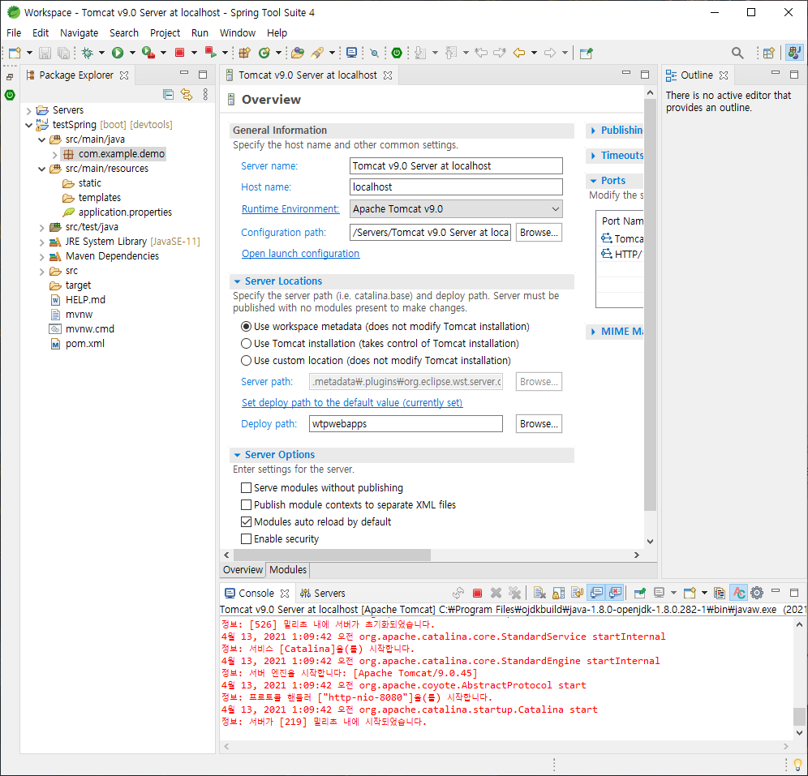Open the Navigate menu
The height and width of the screenshot is (776, 808).
pos(79,33)
